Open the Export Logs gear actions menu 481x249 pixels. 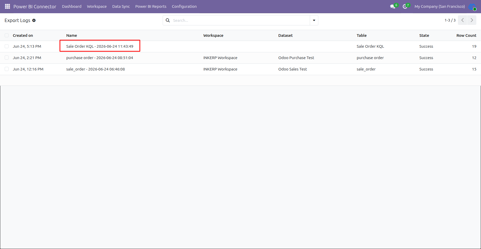(34, 20)
